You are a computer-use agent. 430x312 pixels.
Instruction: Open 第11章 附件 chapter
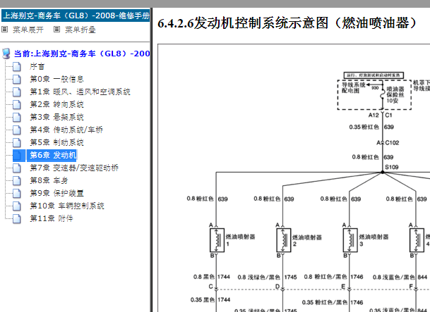(x=52, y=219)
